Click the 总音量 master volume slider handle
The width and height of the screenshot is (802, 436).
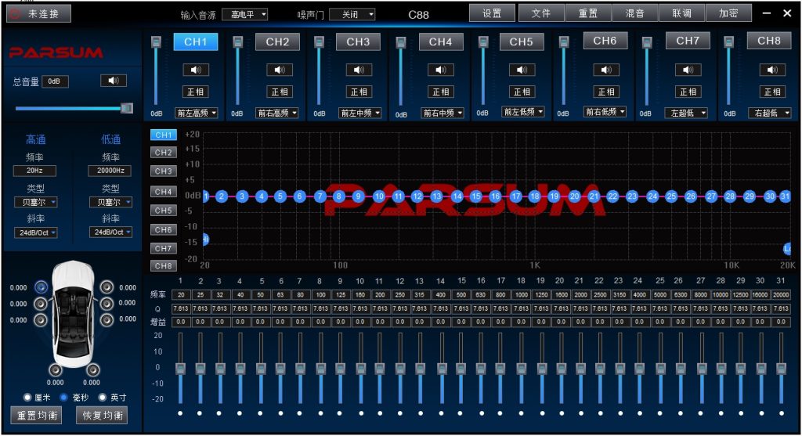pyautogui.click(x=126, y=108)
